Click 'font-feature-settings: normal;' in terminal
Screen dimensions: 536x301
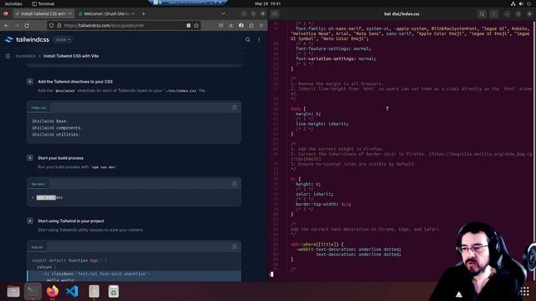[333, 48]
